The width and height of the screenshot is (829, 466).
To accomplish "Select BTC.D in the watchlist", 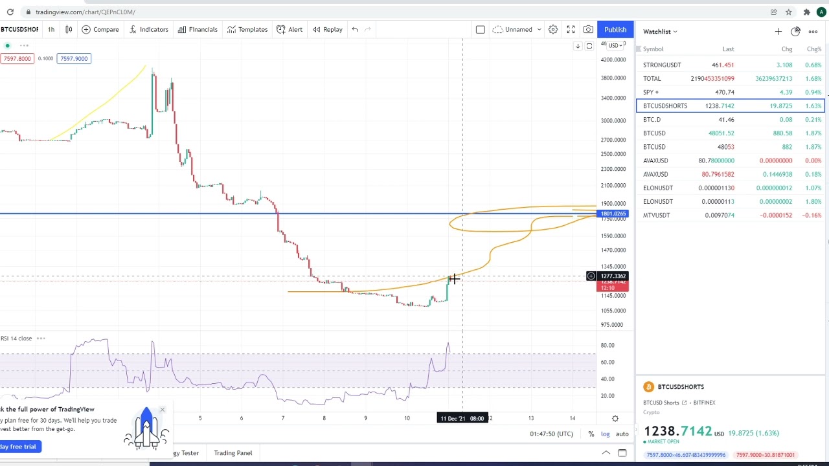I will tap(731, 119).
